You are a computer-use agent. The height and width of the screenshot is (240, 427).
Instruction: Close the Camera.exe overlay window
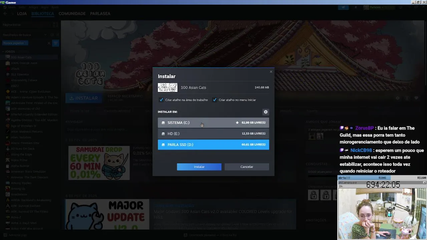(424, 183)
